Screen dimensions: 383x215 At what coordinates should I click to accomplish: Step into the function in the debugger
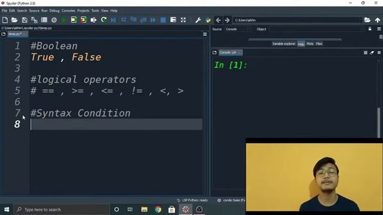point(133,20)
